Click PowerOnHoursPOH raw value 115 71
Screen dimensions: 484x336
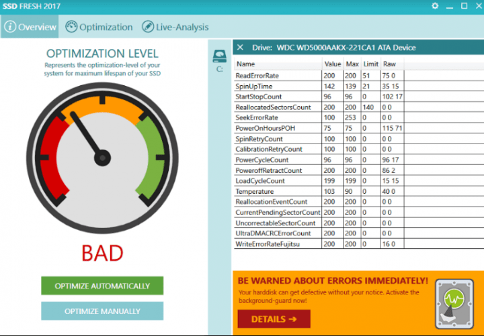392,128
